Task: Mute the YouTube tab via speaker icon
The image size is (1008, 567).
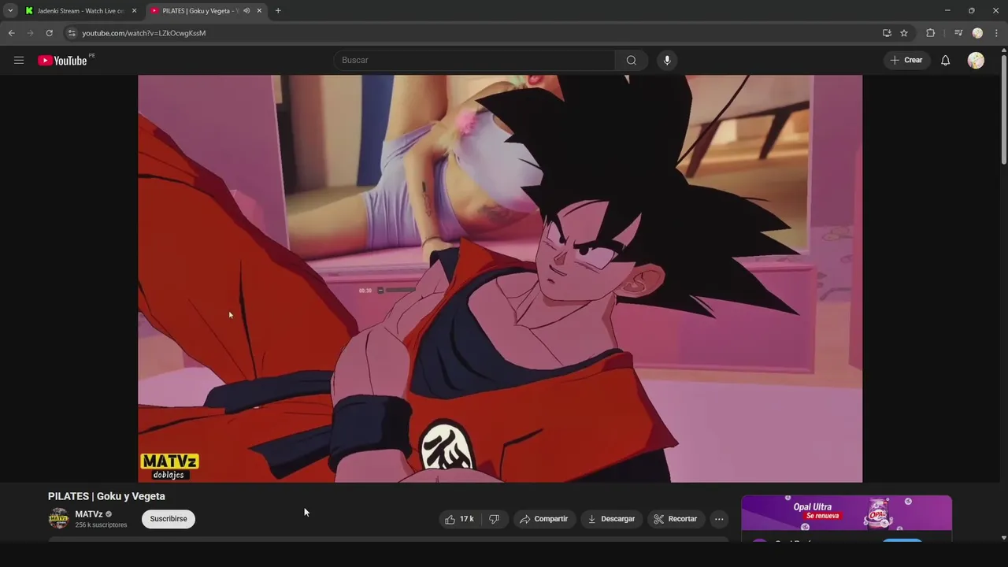Action: pyautogui.click(x=246, y=11)
